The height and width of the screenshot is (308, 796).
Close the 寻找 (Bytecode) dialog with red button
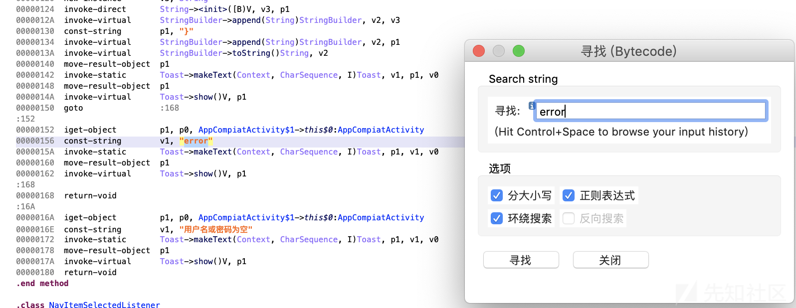click(x=479, y=51)
